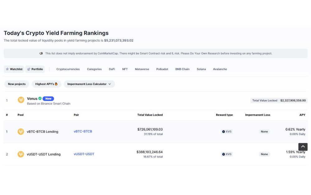Click the Pair column header
Screen dimensions: 311x195
pyautogui.click(x=77, y=115)
